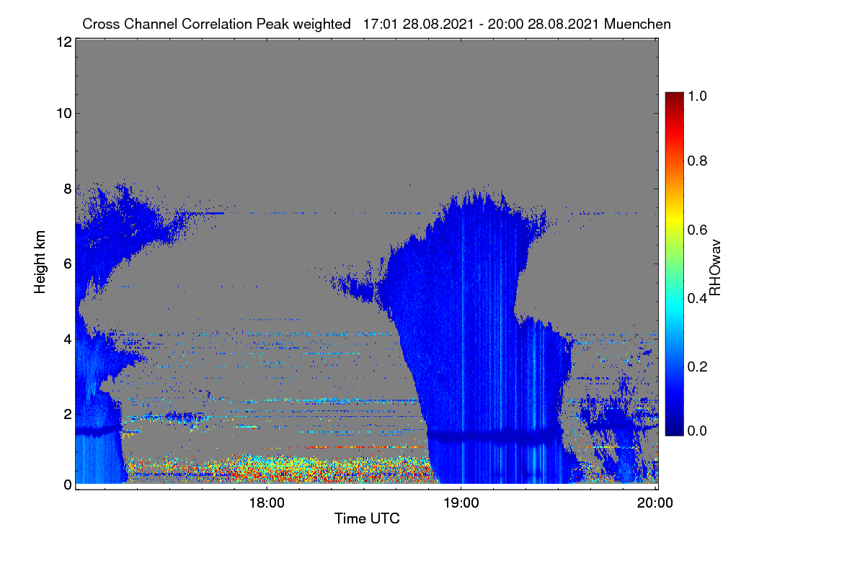Click the Height km axis title

click(40, 262)
